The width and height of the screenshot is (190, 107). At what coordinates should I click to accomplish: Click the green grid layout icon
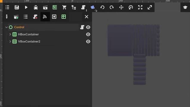(x=64, y=17)
